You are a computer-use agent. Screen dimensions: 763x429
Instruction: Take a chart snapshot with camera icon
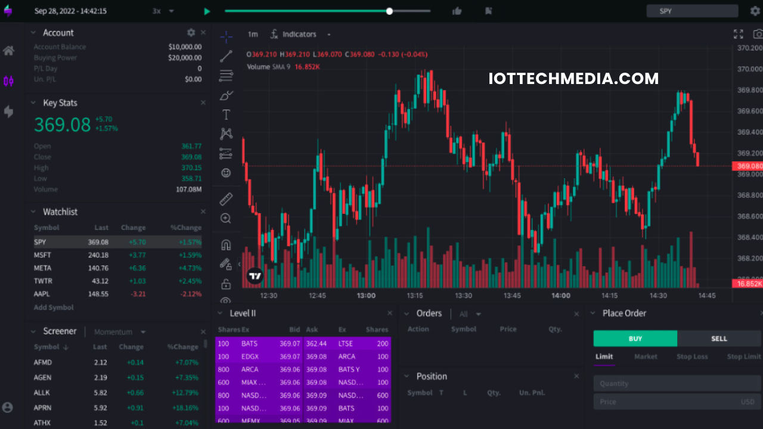pos(758,34)
